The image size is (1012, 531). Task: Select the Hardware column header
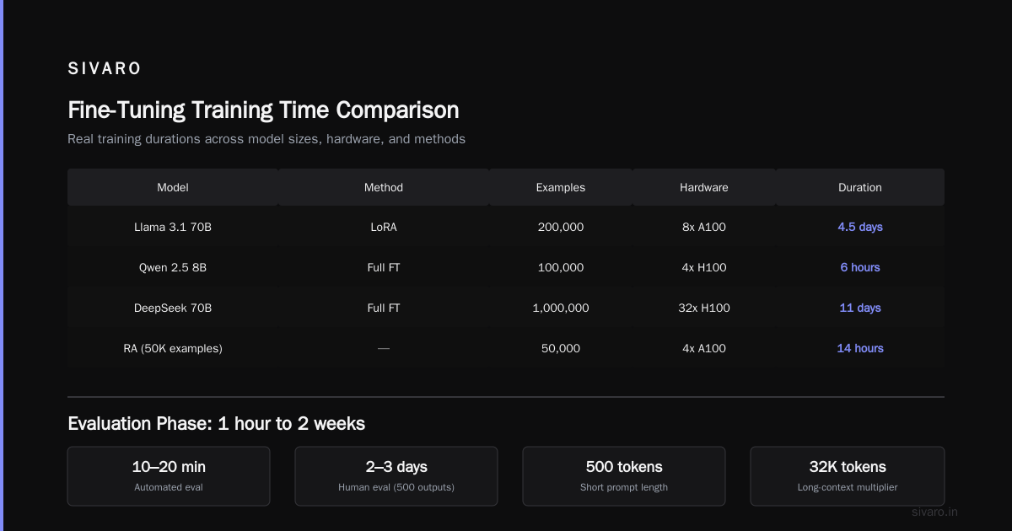pyautogui.click(x=704, y=187)
